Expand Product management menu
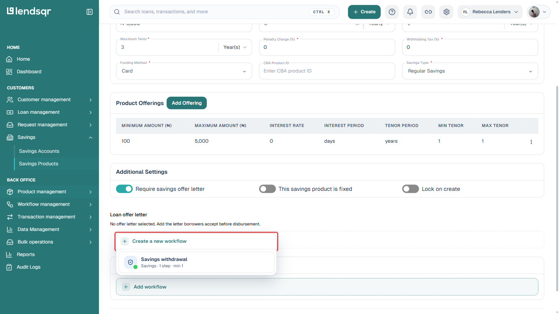Viewport: 559px width, 314px height. 49,192
